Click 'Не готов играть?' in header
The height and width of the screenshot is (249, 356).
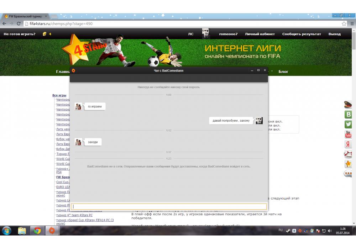pos(20,34)
